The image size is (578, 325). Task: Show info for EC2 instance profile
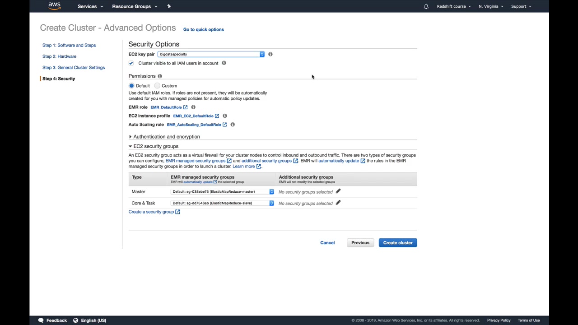pos(225,116)
